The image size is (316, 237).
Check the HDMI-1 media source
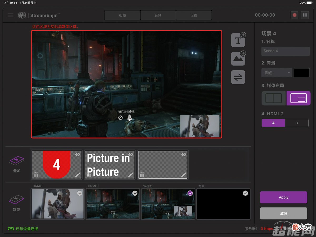click(80, 193)
